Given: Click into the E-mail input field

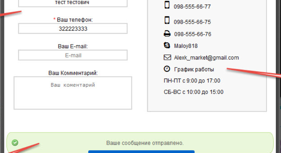Looking at the screenshot, I should (73, 55).
